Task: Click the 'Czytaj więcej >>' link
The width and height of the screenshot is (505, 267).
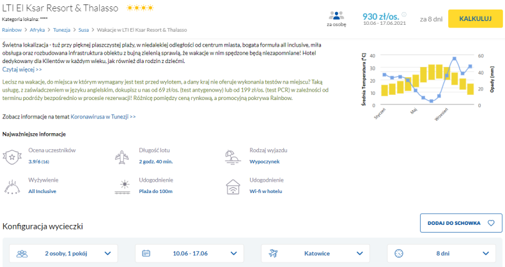Action: click(22, 69)
